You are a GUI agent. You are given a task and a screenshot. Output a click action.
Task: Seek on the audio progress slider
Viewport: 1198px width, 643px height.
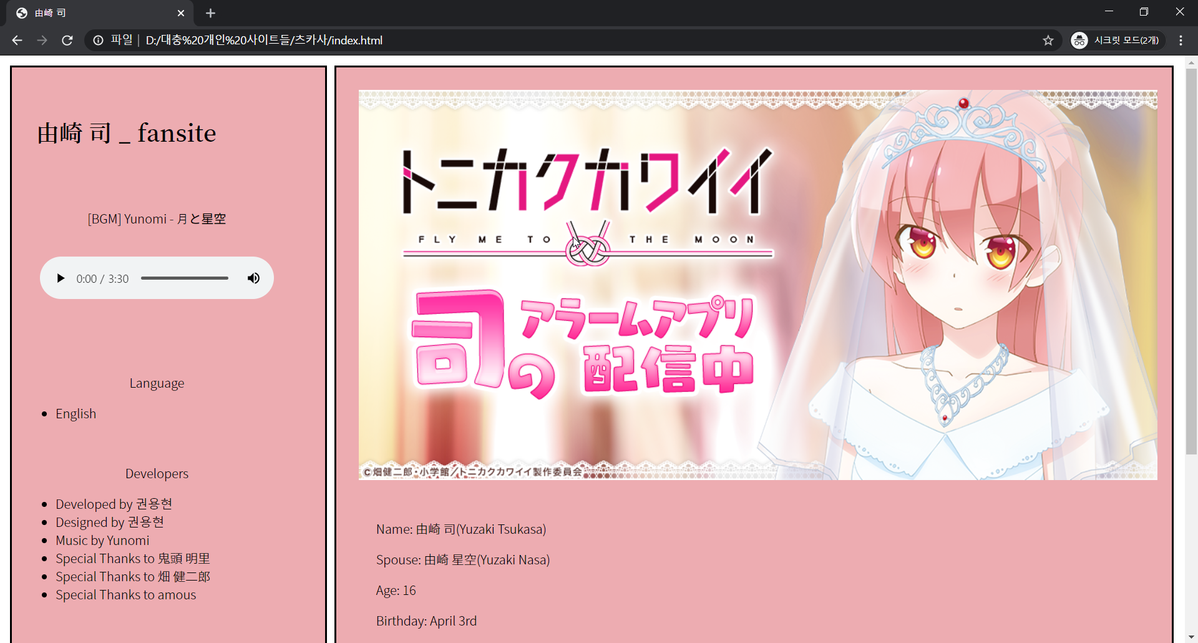pyautogui.click(x=185, y=278)
